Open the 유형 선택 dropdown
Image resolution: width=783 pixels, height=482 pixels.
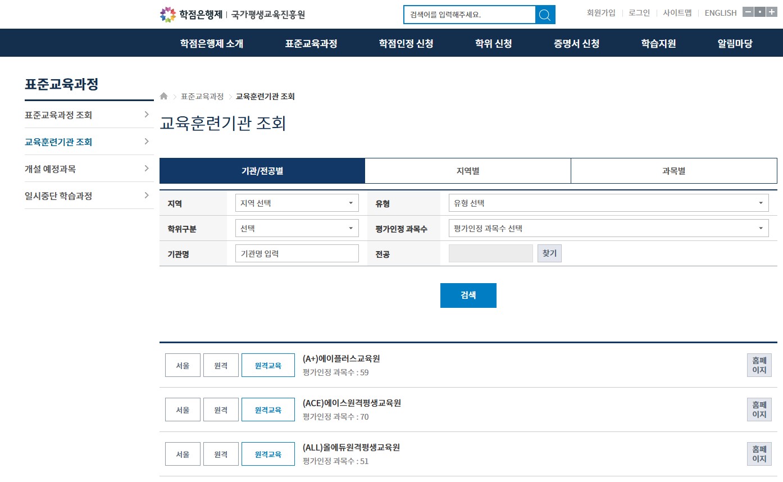(x=609, y=203)
